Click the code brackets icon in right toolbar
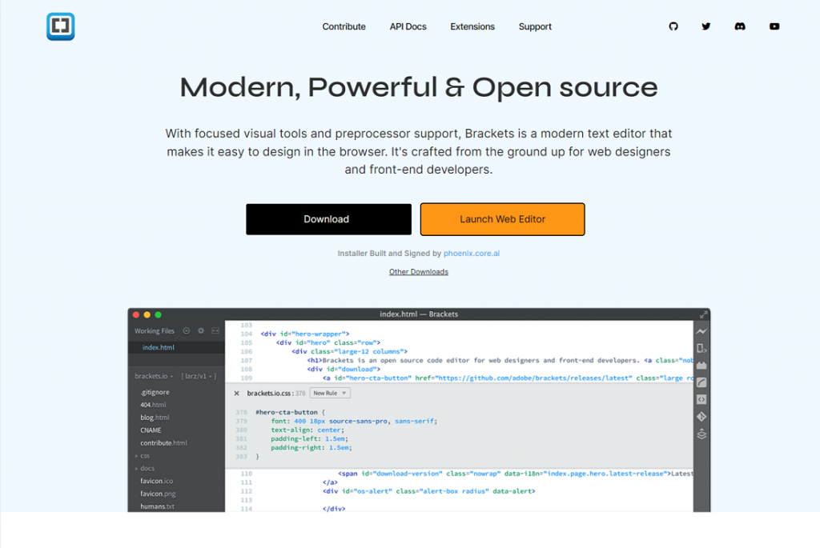This screenshot has width=820, height=548. (x=701, y=400)
